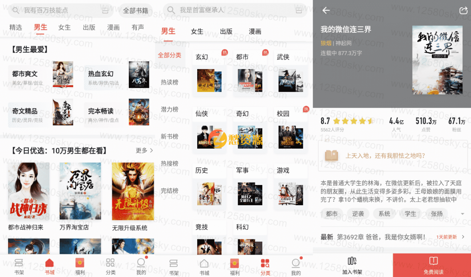The image size is (471, 277).
Task: Expand the book tags with small triangle arrow
Action: coord(462,214)
